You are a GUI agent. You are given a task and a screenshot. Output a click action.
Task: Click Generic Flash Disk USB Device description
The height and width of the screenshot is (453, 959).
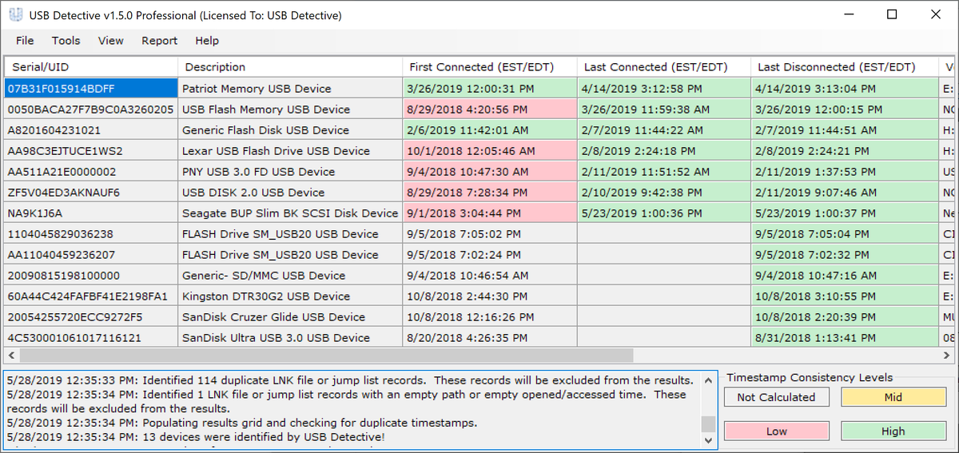[x=290, y=130]
